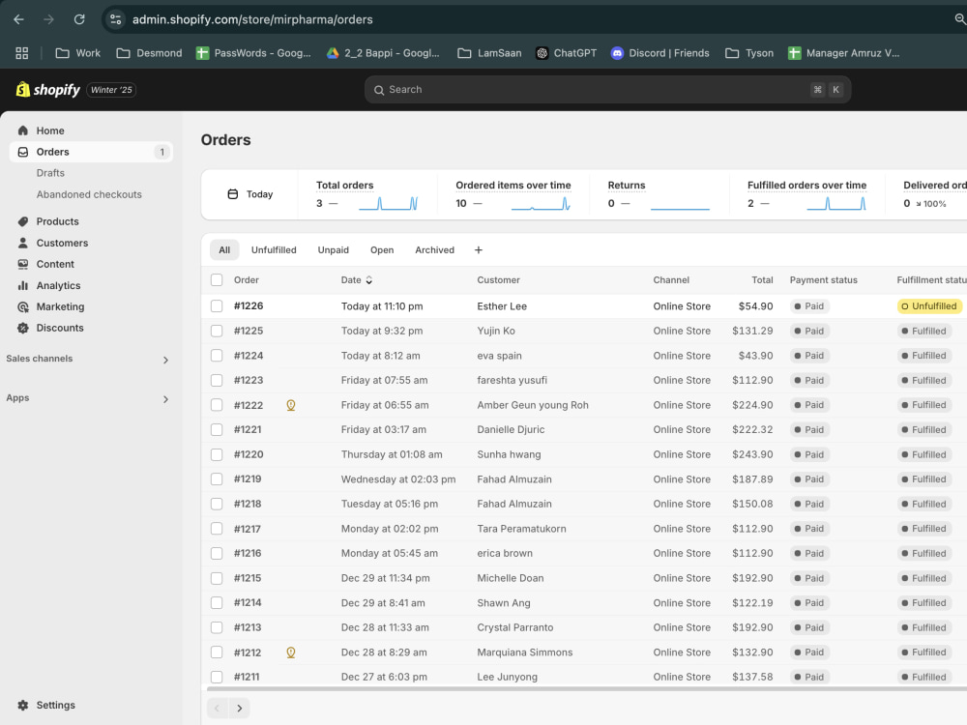Screen dimensions: 967x725
Task: Add a new view with plus button
Action: click(479, 250)
